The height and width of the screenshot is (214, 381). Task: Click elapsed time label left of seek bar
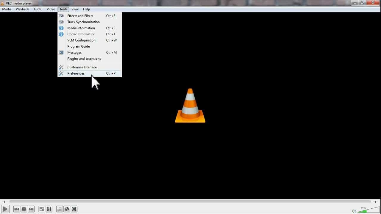[x=4, y=202]
